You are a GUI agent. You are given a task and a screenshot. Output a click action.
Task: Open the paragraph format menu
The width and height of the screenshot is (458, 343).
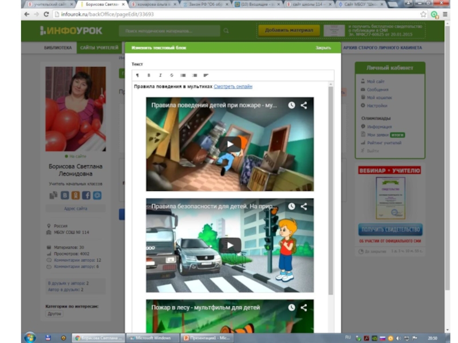[137, 75]
